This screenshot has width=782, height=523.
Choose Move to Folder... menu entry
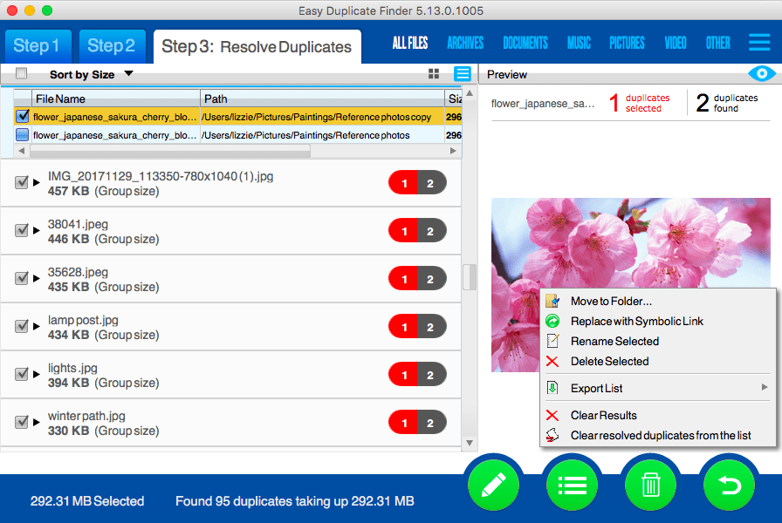click(658, 301)
